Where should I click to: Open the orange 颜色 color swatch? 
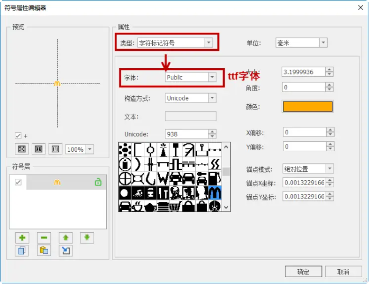(x=308, y=106)
